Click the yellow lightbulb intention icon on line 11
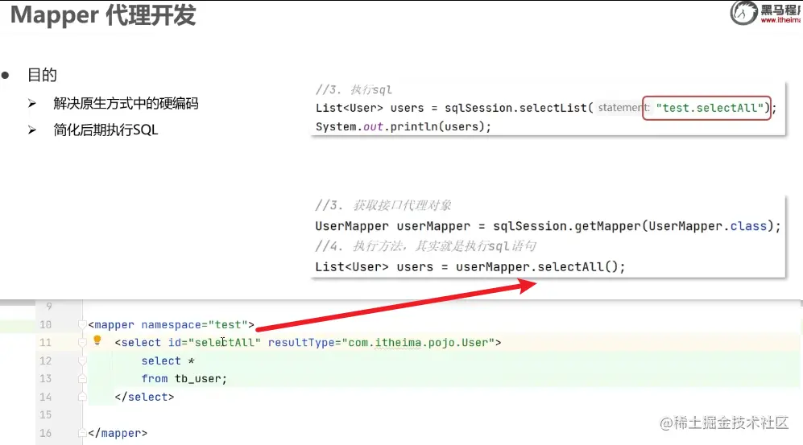This screenshot has width=803, height=445. click(x=97, y=340)
